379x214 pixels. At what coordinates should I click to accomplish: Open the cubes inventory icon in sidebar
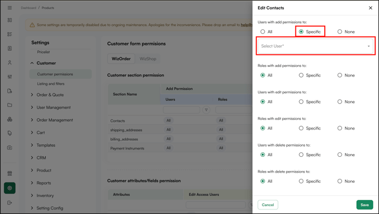10,119
